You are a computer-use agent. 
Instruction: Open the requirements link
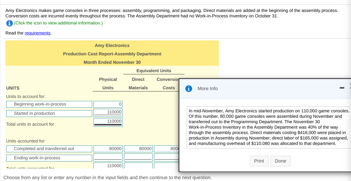(x=37, y=33)
